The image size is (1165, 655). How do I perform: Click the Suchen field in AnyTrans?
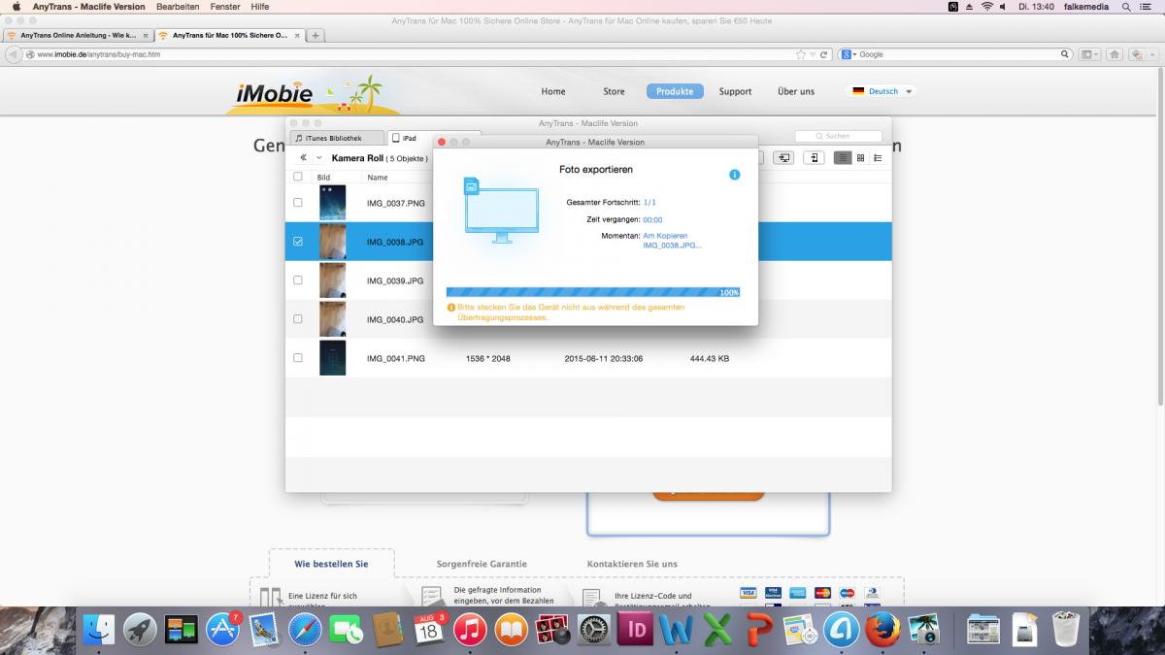coord(839,136)
